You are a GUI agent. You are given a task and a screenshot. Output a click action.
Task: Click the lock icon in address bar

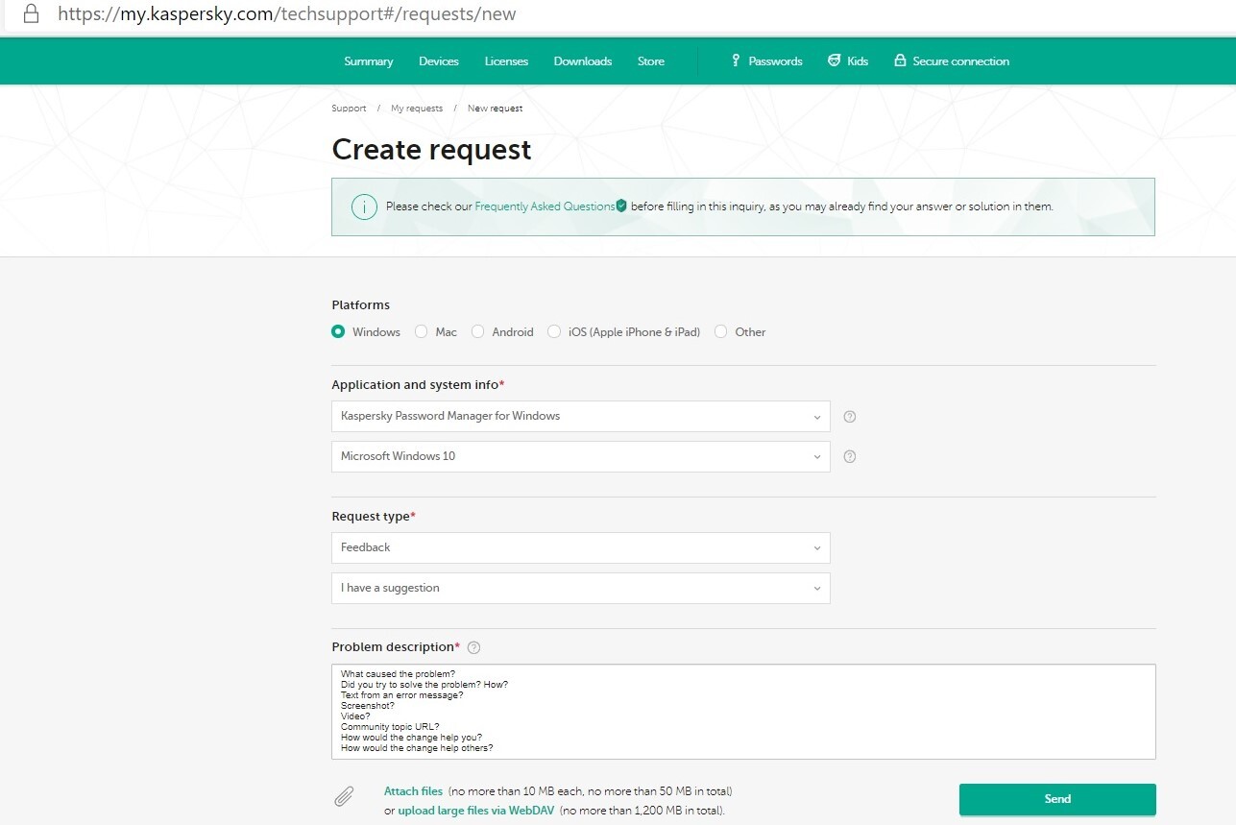pyautogui.click(x=31, y=13)
